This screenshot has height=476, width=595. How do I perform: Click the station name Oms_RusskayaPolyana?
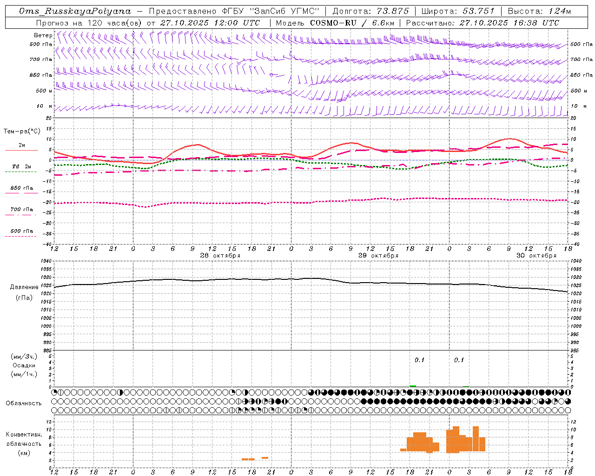[x=75, y=11]
